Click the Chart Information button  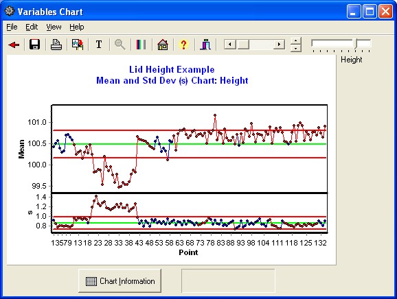[x=120, y=281]
